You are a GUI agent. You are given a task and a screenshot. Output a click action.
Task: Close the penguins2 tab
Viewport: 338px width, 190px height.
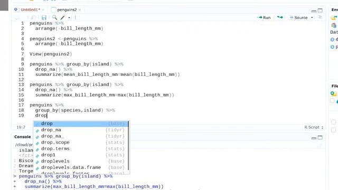coord(80,10)
